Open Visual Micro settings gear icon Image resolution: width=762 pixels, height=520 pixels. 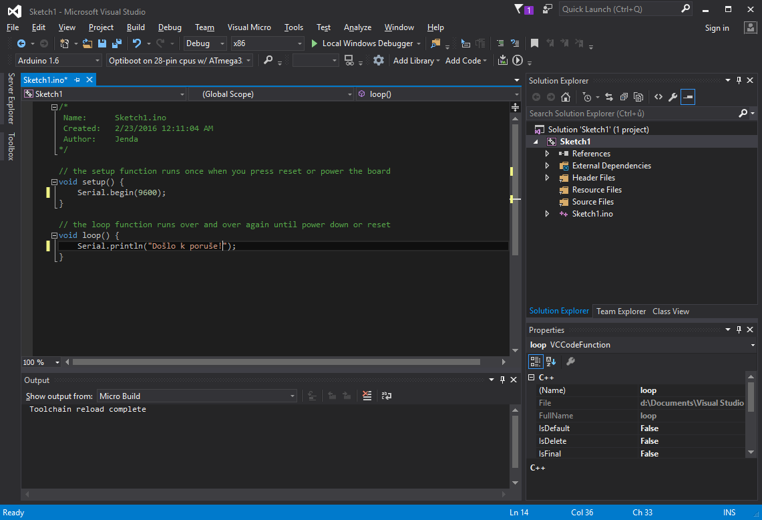pyautogui.click(x=379, y=60)
